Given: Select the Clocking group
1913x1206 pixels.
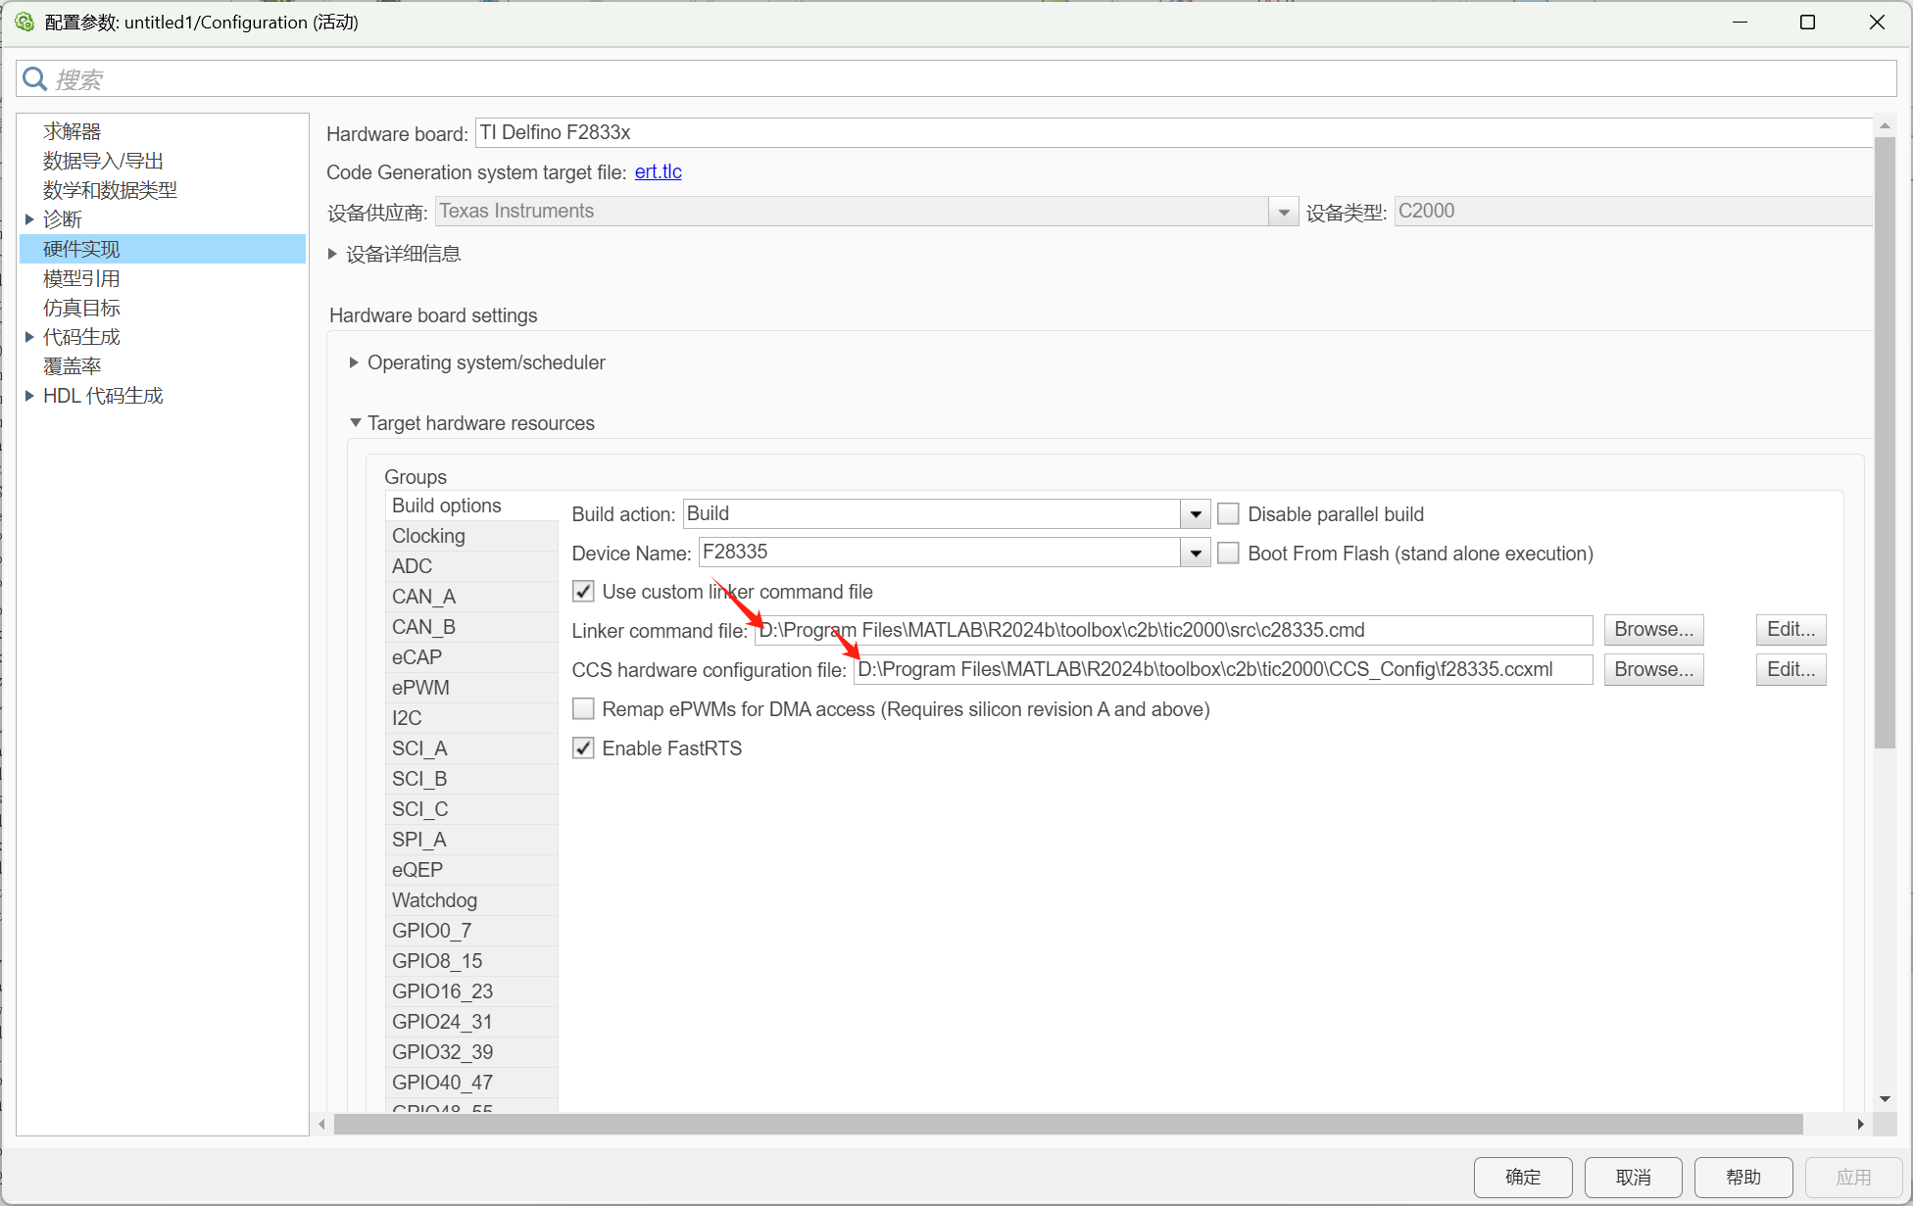Looking at the screenshot, I should (x=428, y=536).
